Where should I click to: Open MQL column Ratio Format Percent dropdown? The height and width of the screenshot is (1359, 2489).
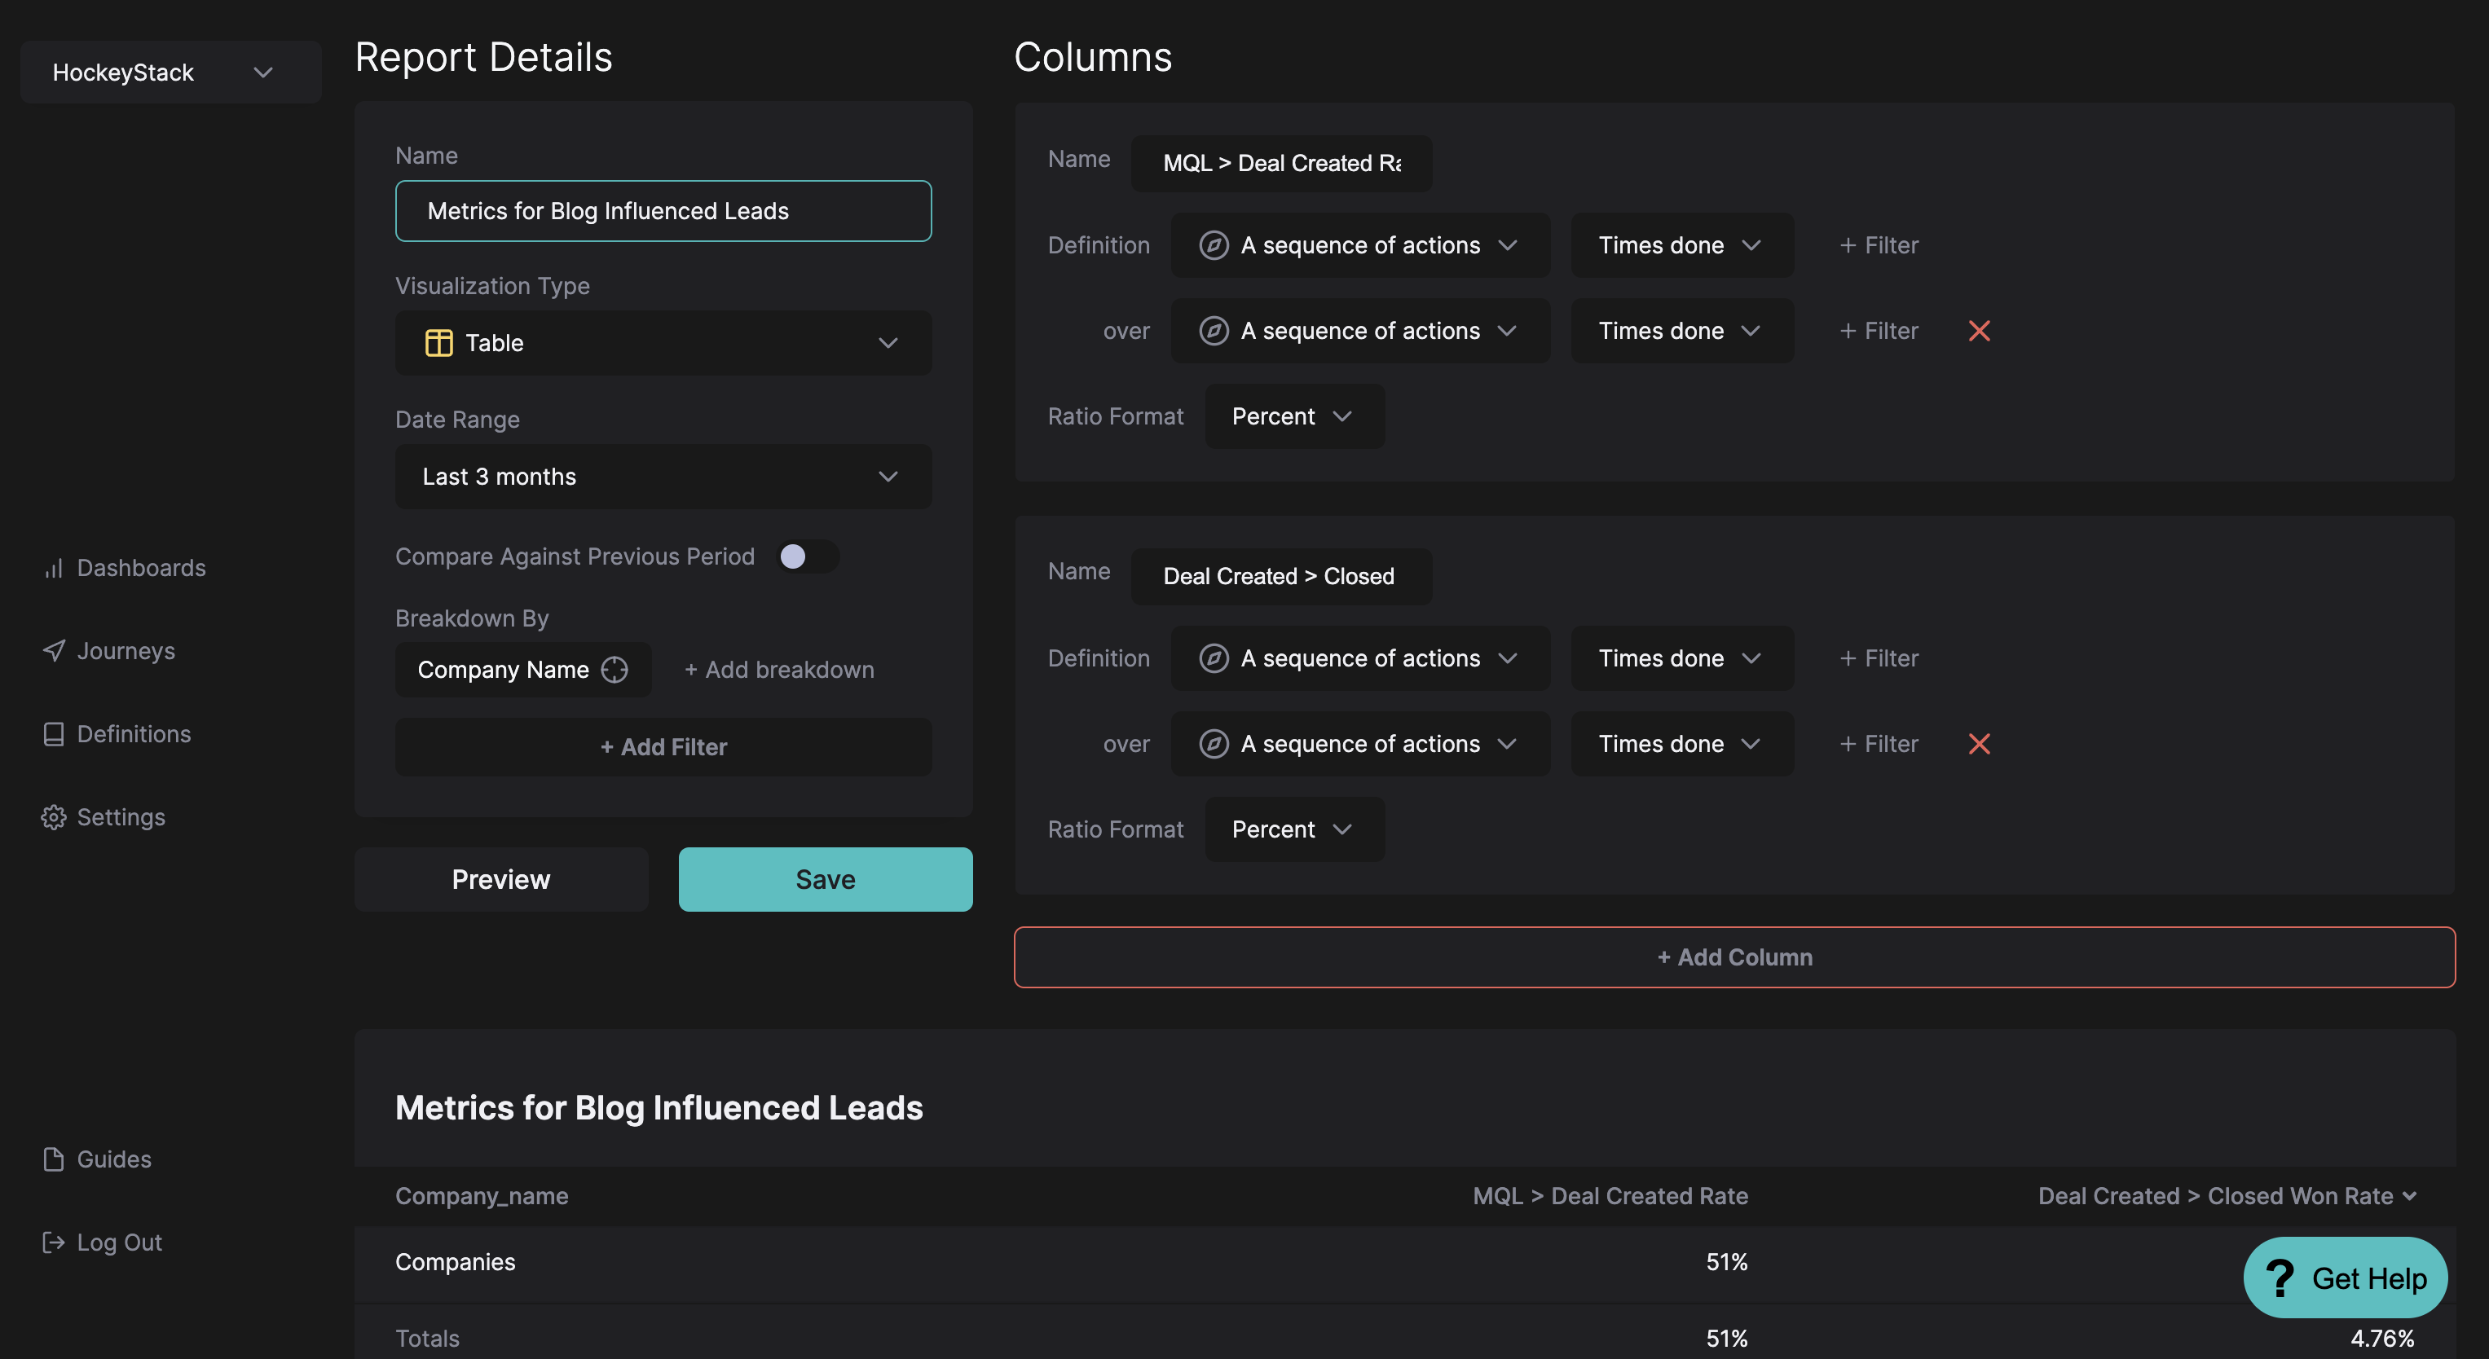[1293, 416]
